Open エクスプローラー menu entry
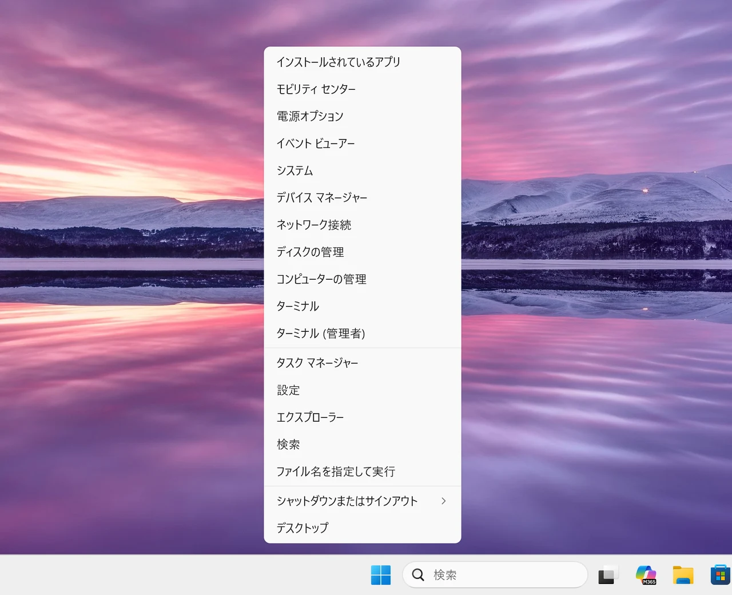Viewport: 732px width, 595px height. pyautogui.click(x=363, y=418)
